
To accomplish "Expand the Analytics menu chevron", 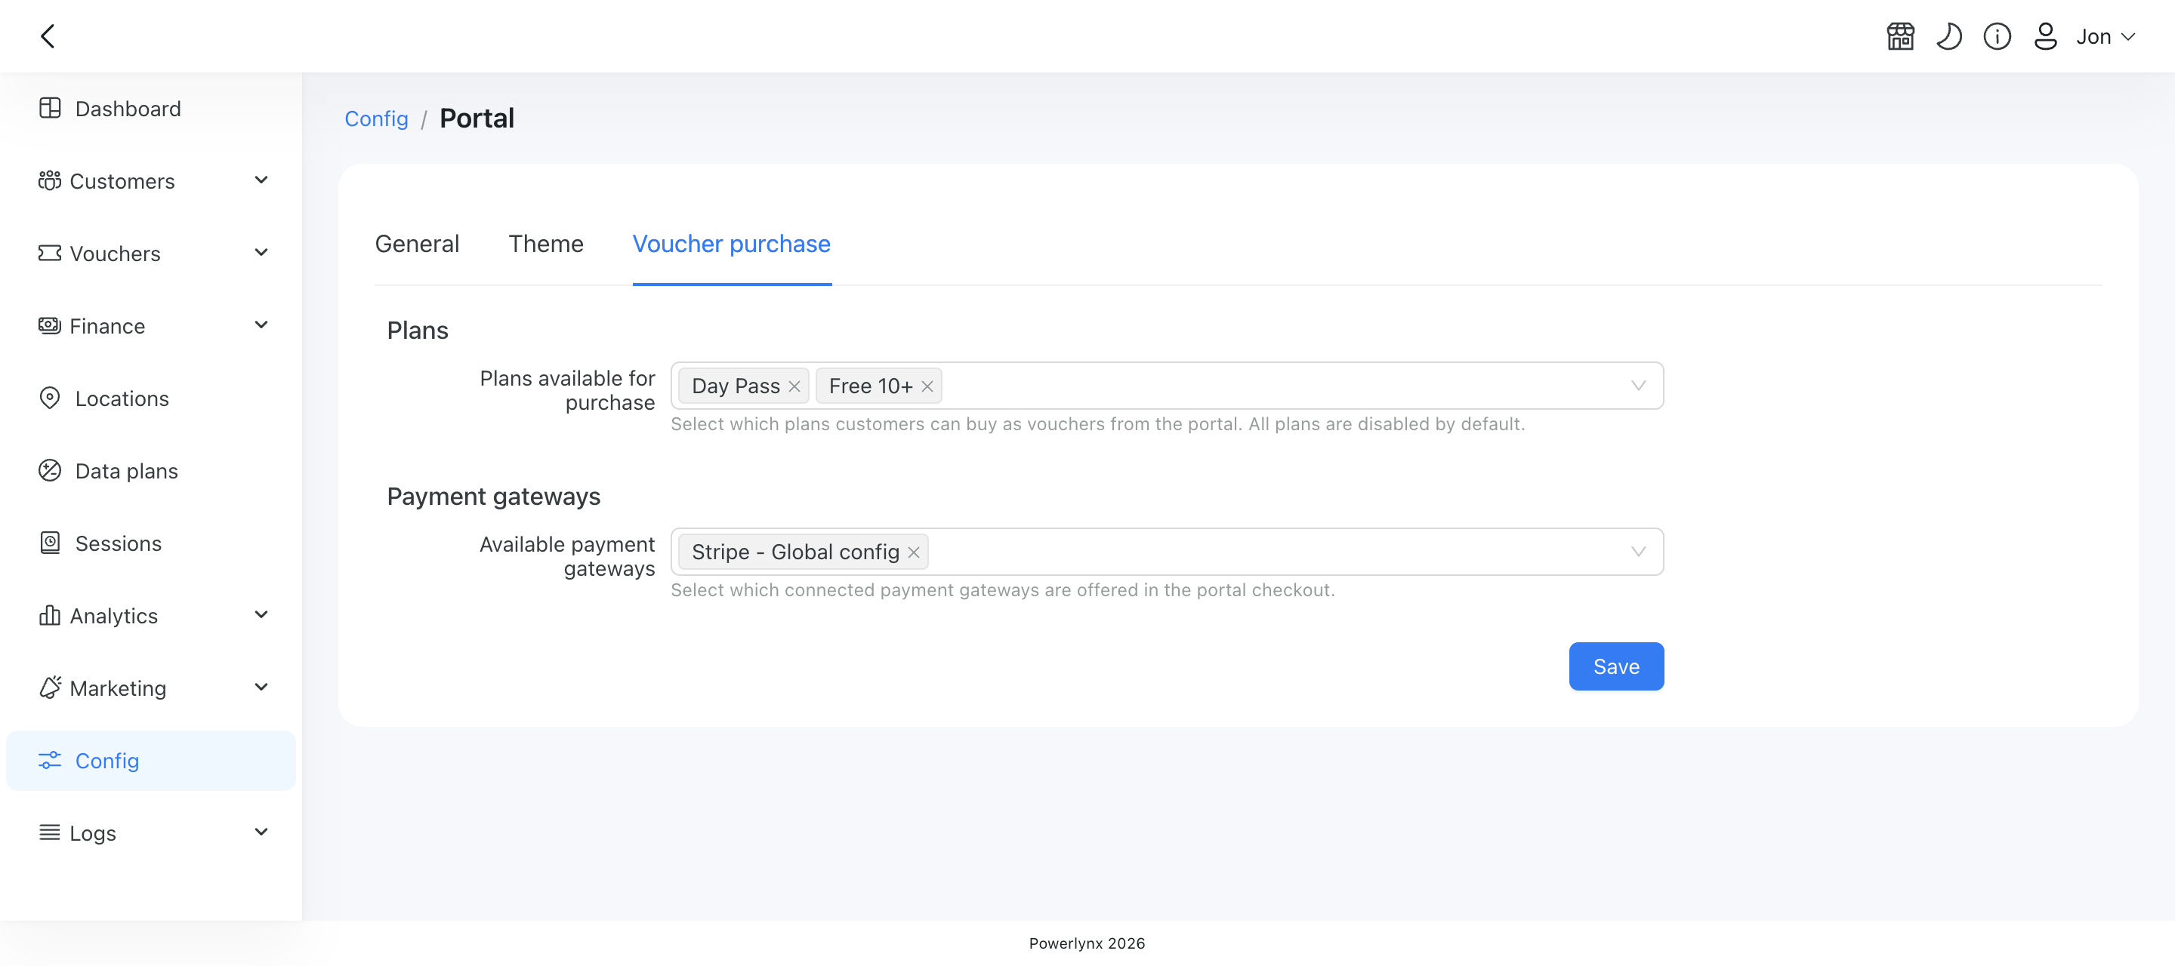I will (262, 616).
